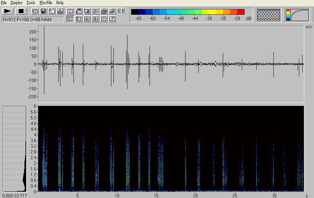
Task: Open the File menu
Action: (x=4, y=3)
